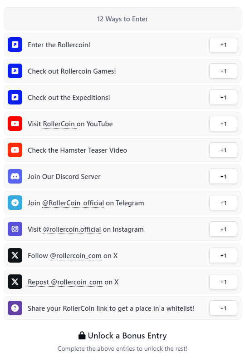The height and width of the screenshot is (363, 245).
Task: Click +1 button for Check out the Expeditions
Action: click(223, 97)
